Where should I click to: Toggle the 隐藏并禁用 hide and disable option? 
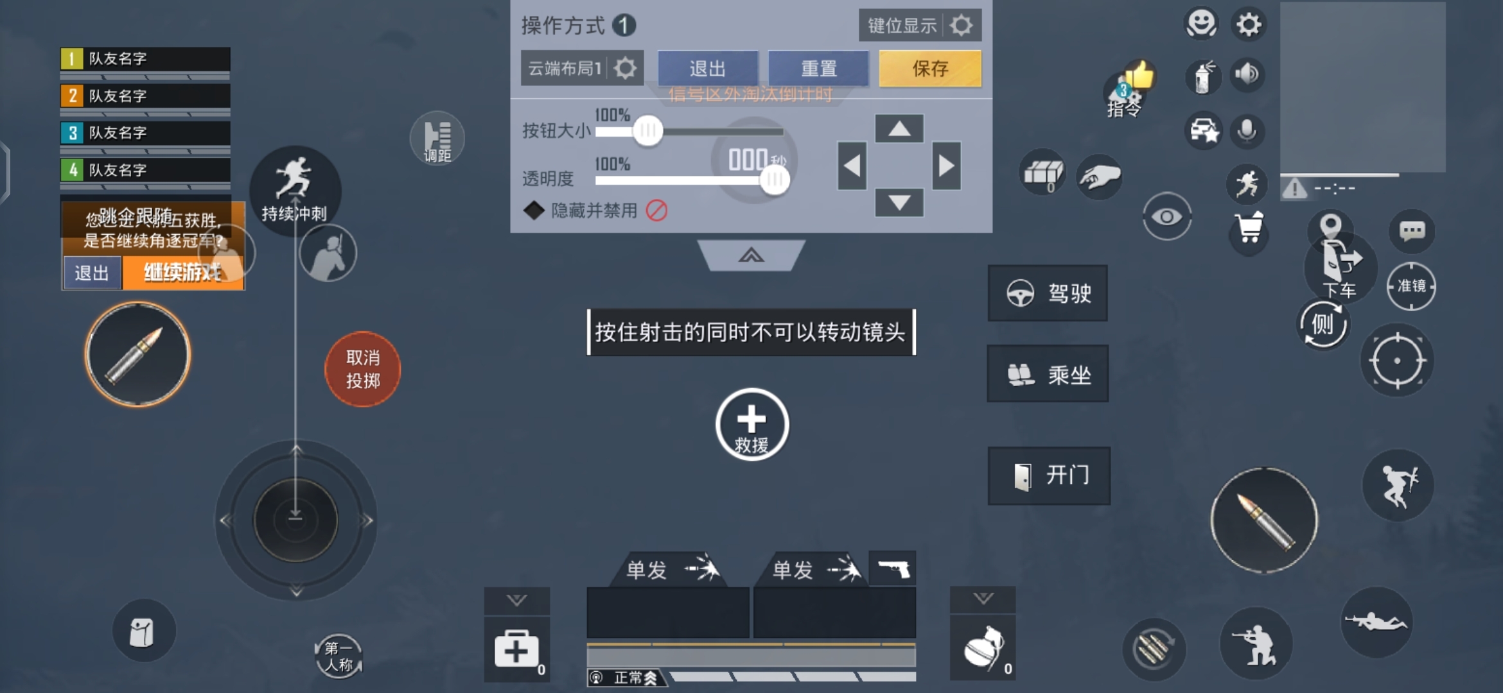pos(595,210)
